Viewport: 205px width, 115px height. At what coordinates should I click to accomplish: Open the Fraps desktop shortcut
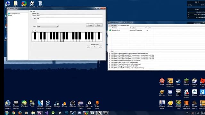pyautogui.click(x=32, y=104)
